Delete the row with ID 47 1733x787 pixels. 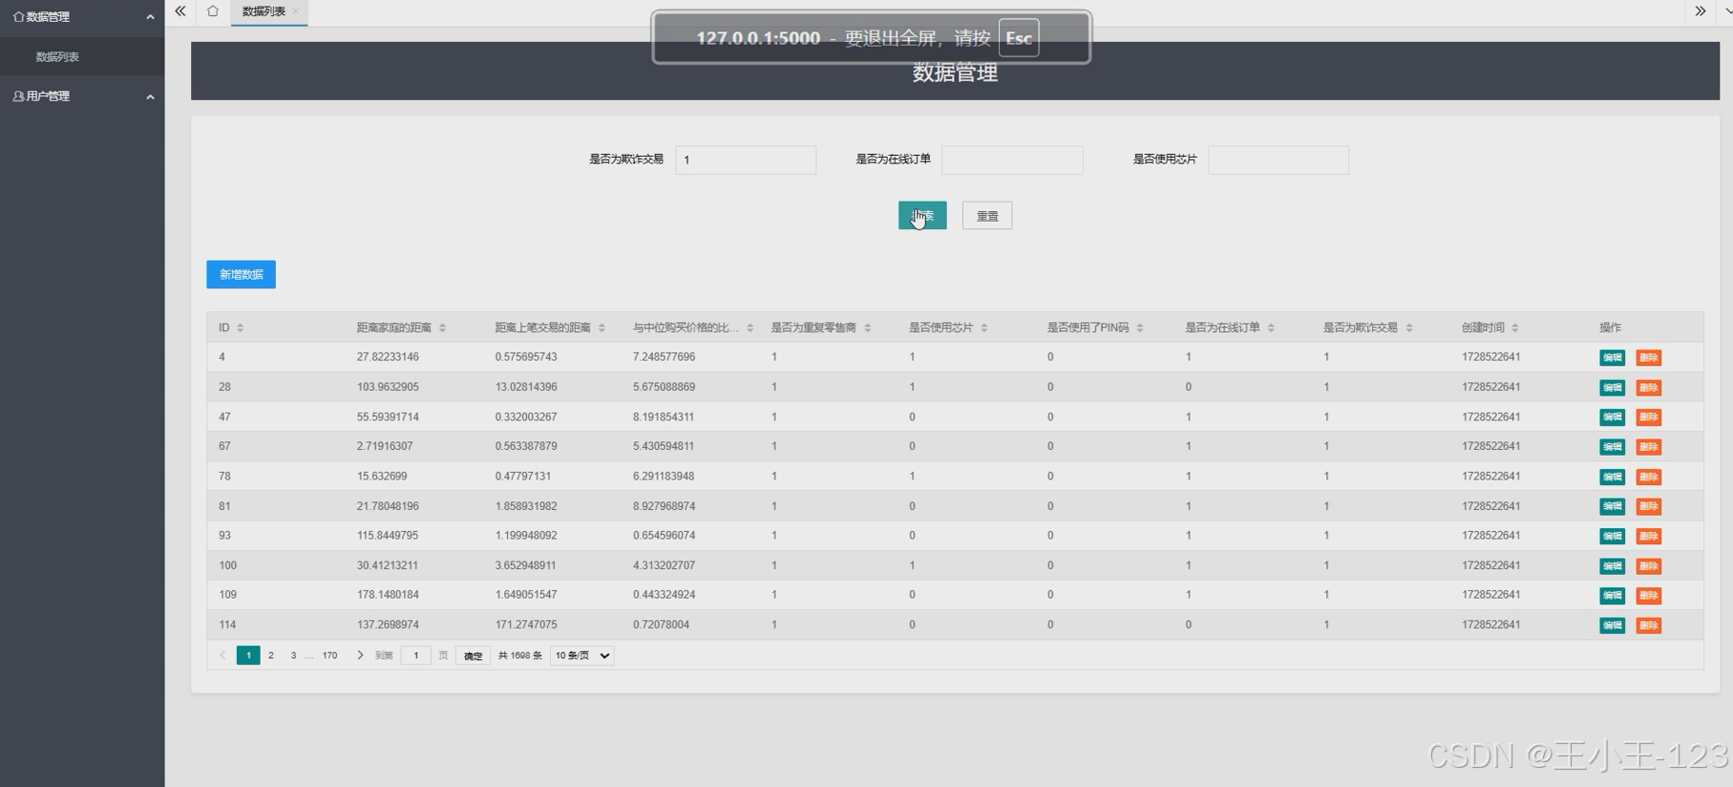(1648, 416)
